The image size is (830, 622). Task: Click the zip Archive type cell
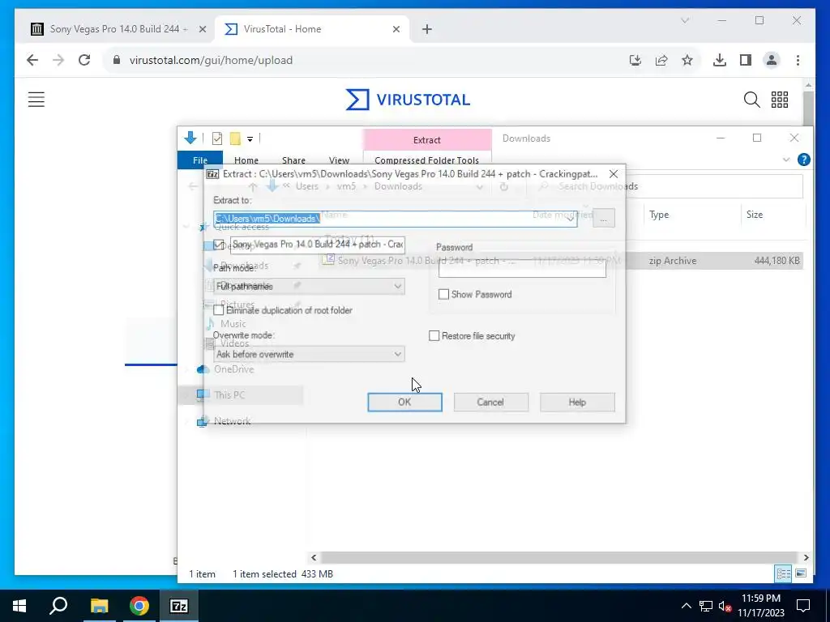point(673,261)
